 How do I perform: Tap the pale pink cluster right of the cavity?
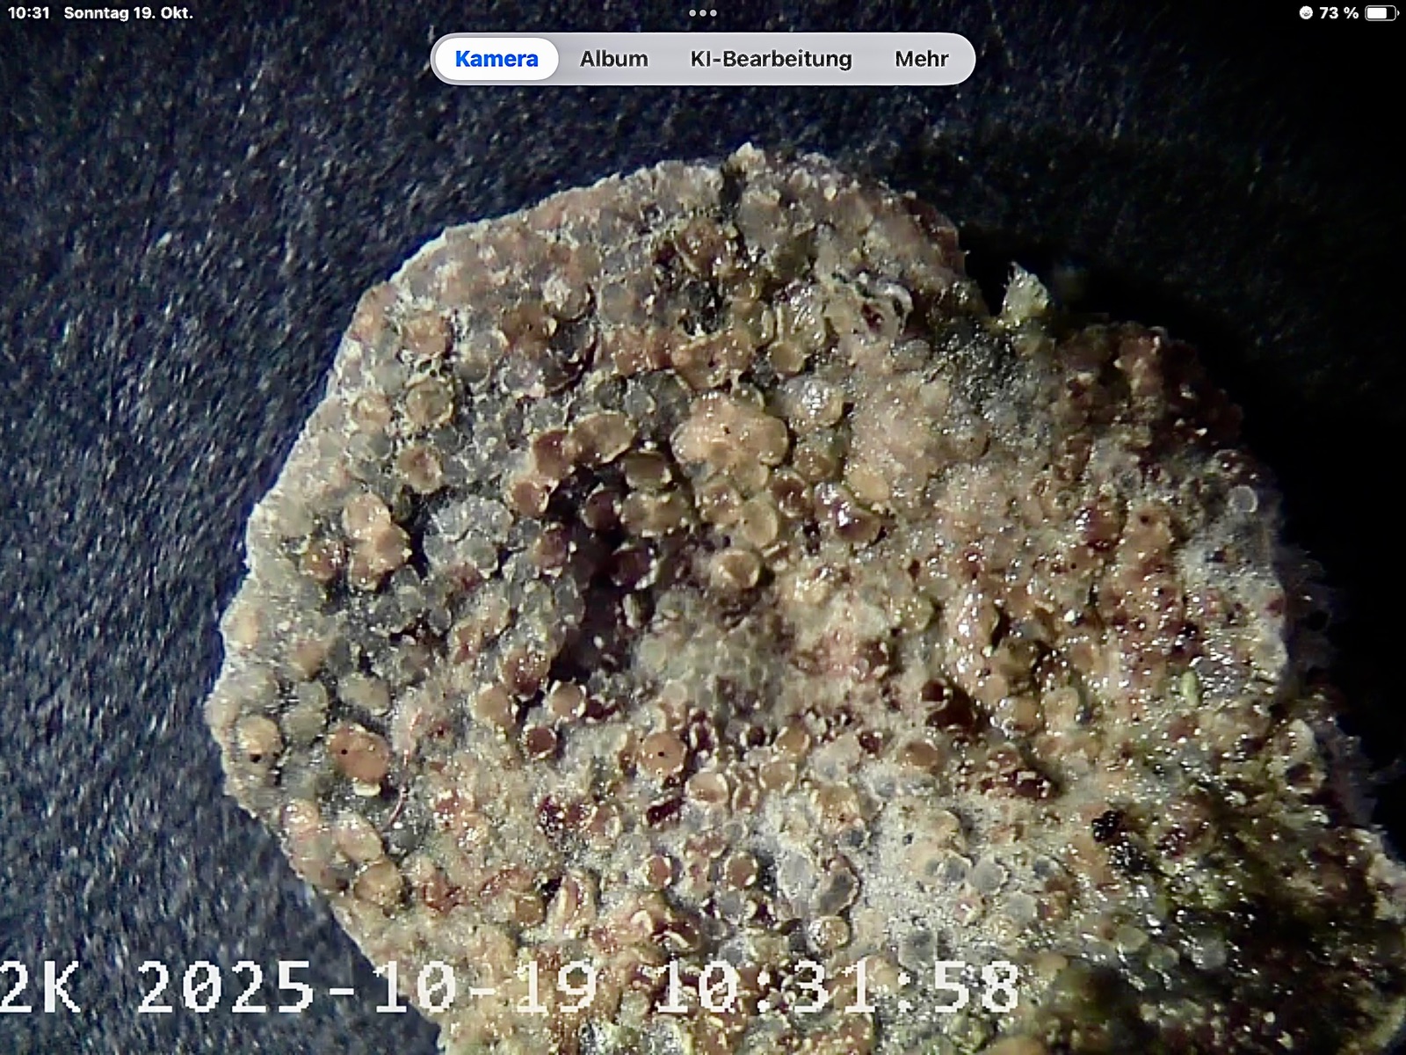[x=896, y=440]
